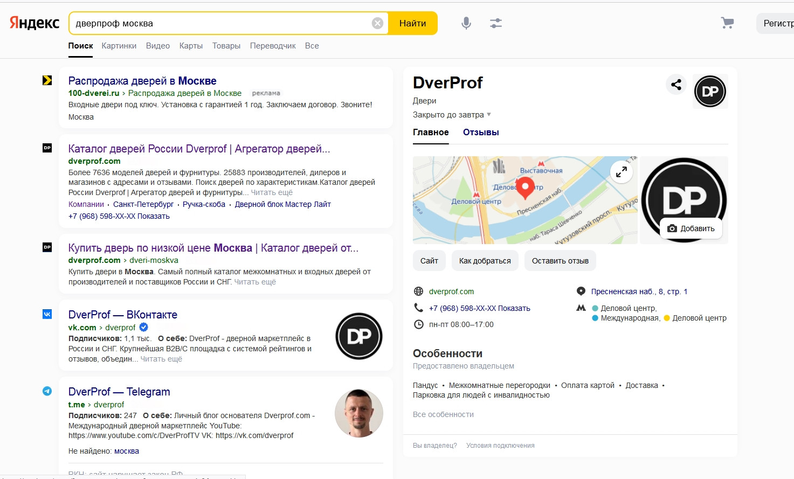Open the Карты tab
The image size is (794, 479).
click(191, 46)
